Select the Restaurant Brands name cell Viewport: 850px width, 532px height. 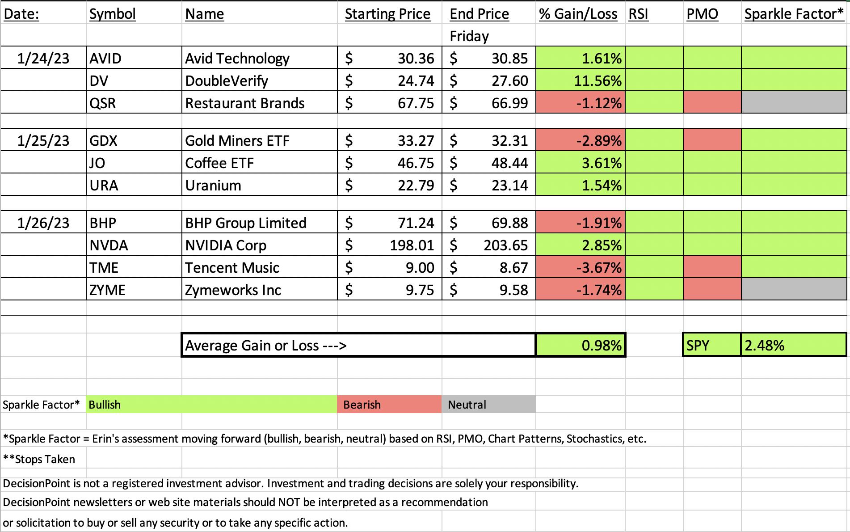[260, 103]
